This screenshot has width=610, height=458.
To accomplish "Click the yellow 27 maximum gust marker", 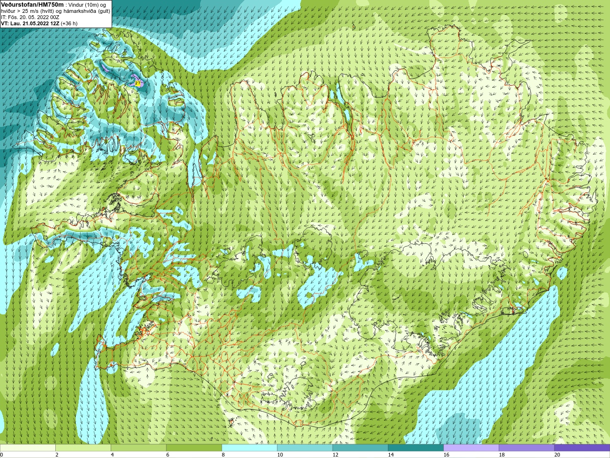I will [x=138, y=83].
